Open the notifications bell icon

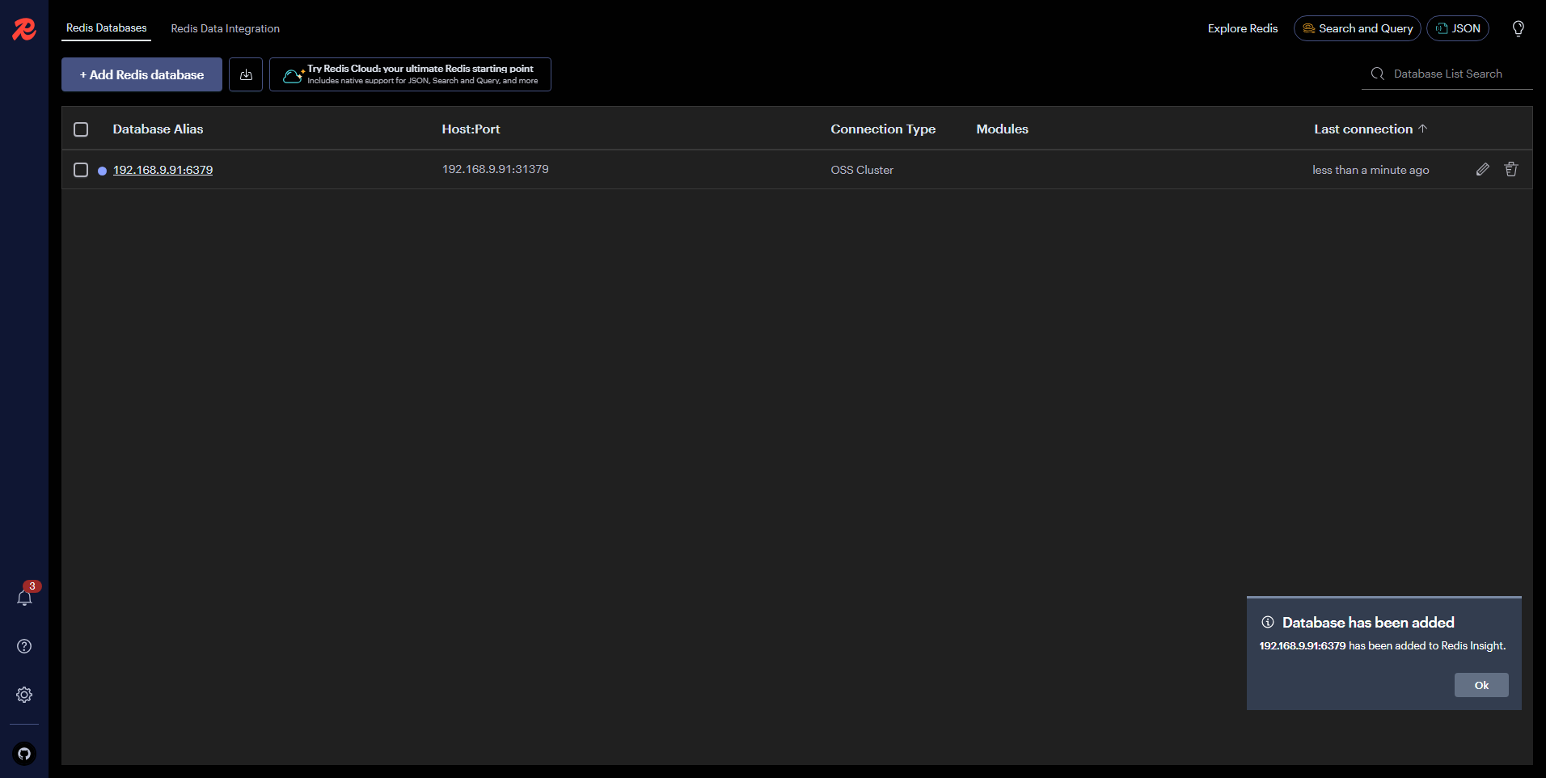[24, 598]
